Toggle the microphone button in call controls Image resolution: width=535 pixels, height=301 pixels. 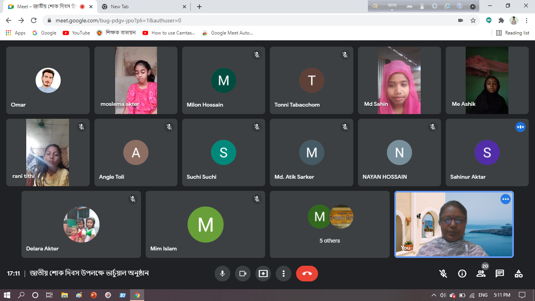pyautogui.click(x=222, y=274)
